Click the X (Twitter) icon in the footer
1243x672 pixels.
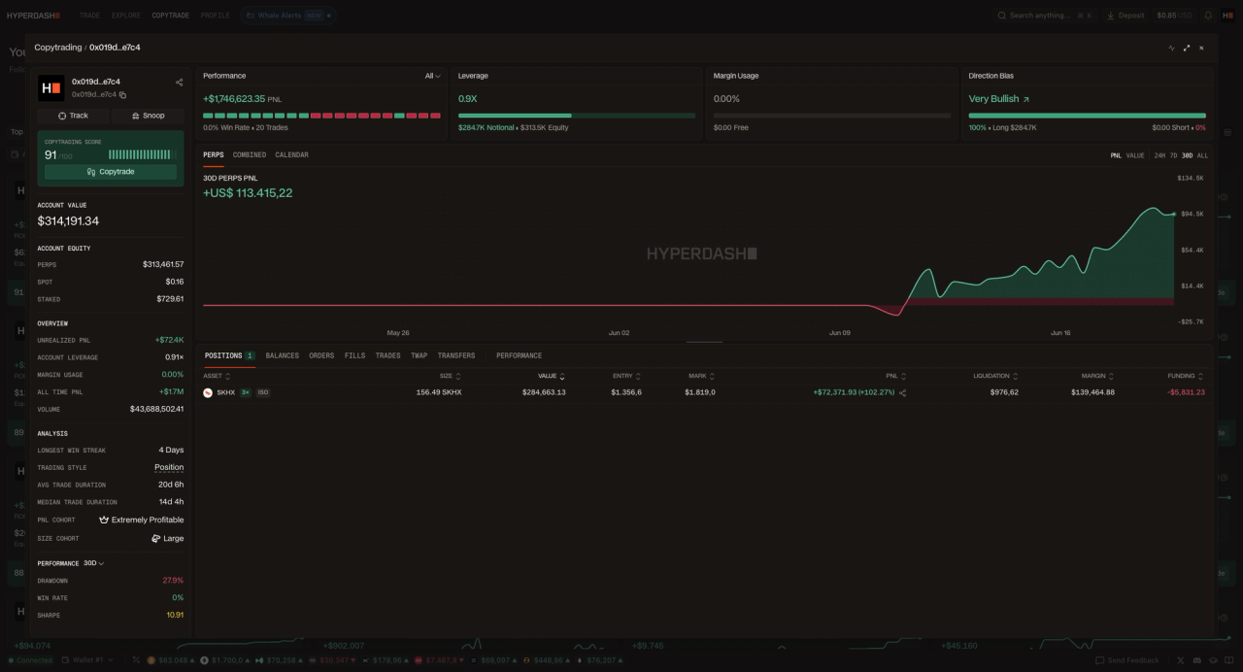pyautogui.click(x=1181, y=660)
